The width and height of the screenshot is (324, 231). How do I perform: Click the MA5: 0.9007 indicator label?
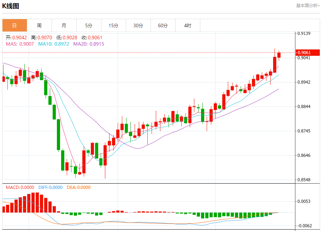(20, 44)
